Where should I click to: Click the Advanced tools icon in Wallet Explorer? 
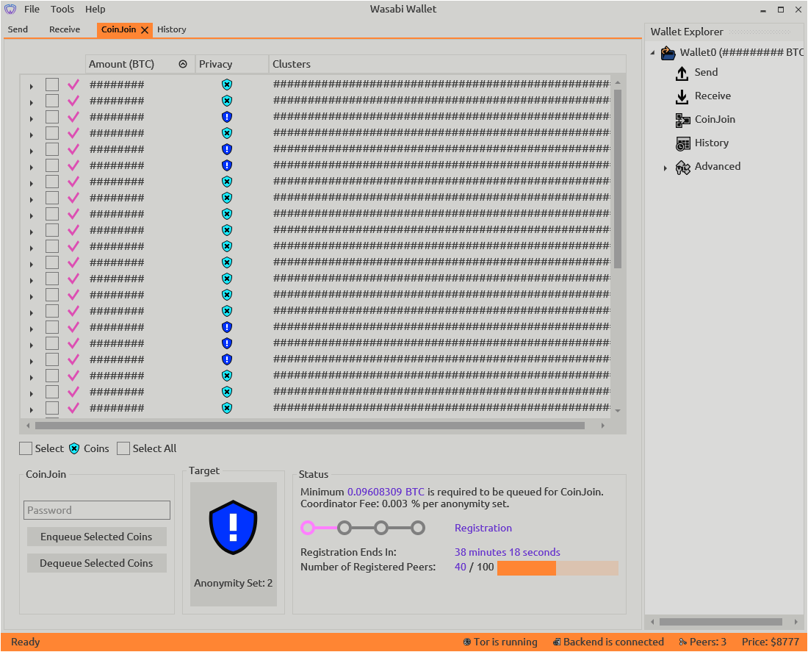pos(683,167)
